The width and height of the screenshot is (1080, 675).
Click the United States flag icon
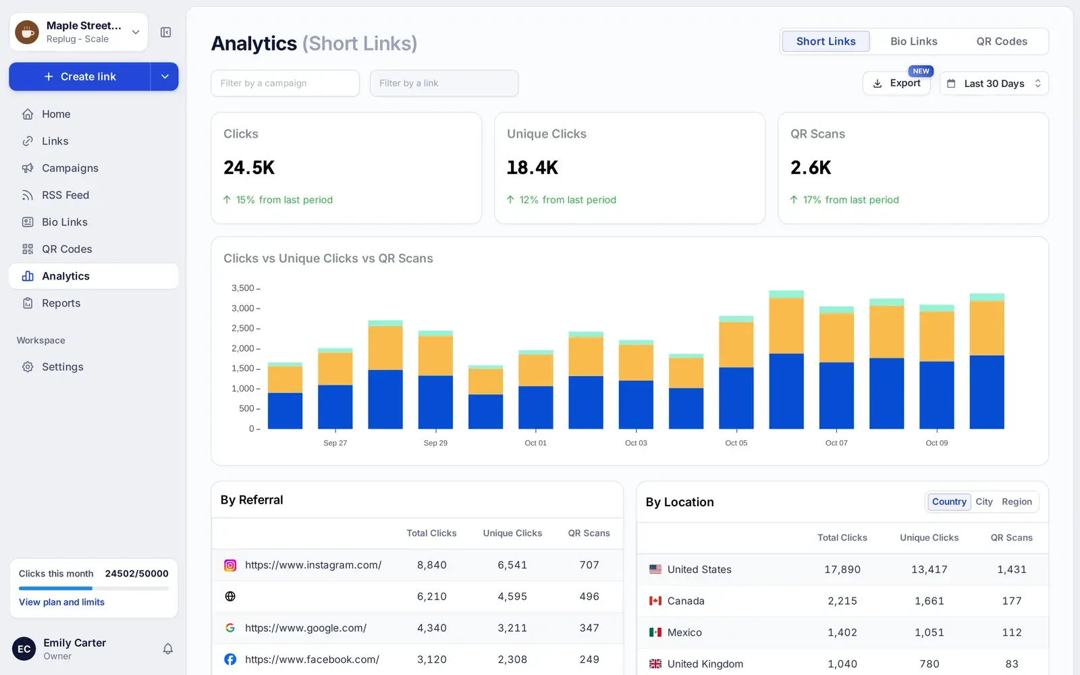[x=655, y=569]
